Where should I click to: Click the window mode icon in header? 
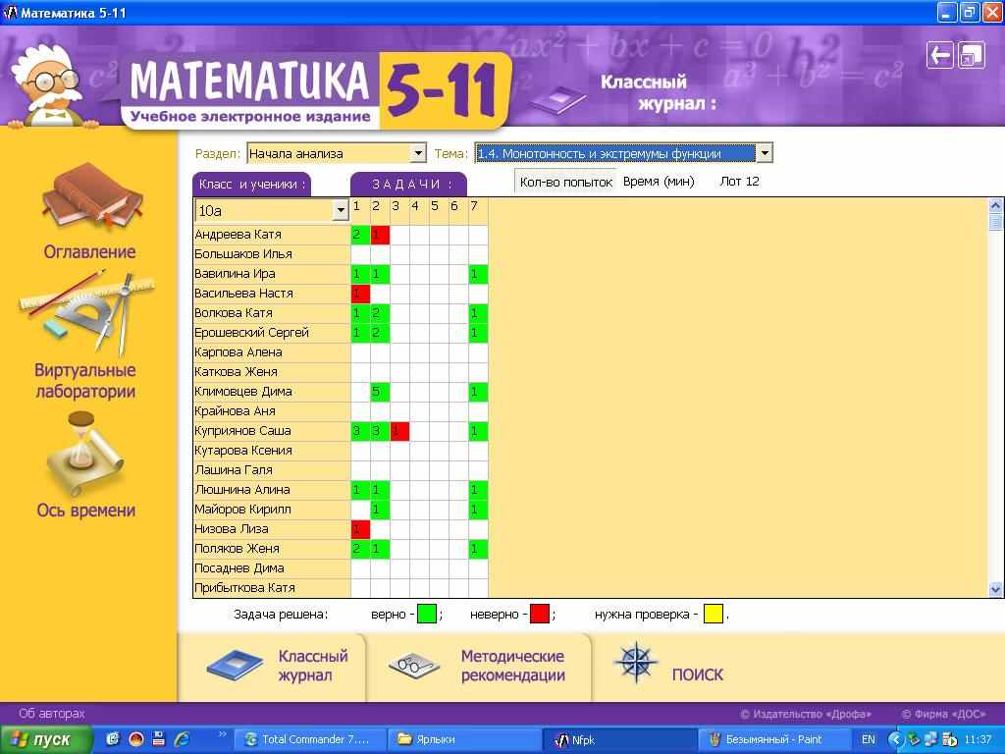click(x=971, y=55)
